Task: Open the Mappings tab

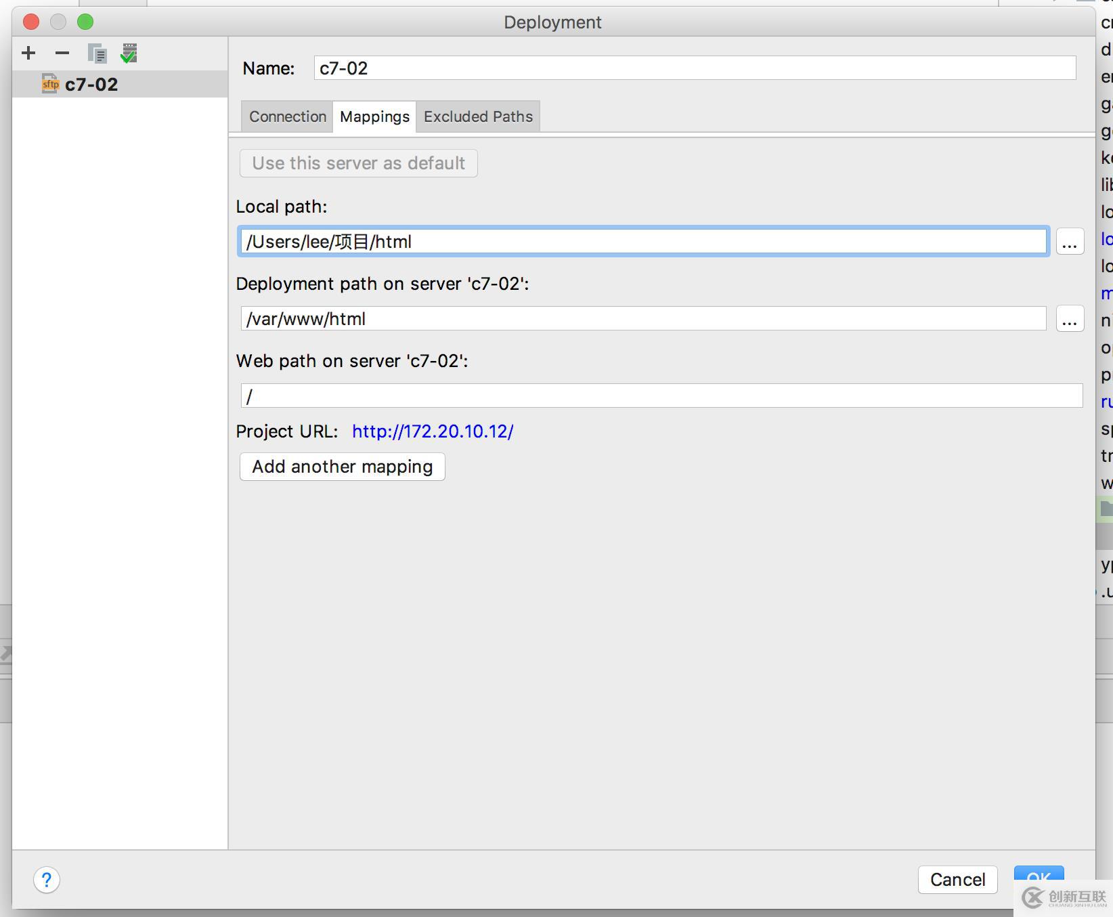Action: click(x=374, y=116)
